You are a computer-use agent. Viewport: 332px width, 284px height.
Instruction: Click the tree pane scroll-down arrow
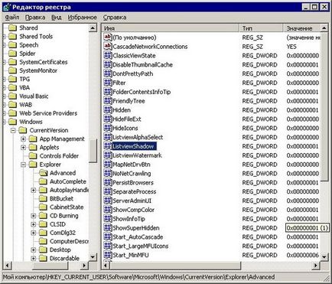93,257
